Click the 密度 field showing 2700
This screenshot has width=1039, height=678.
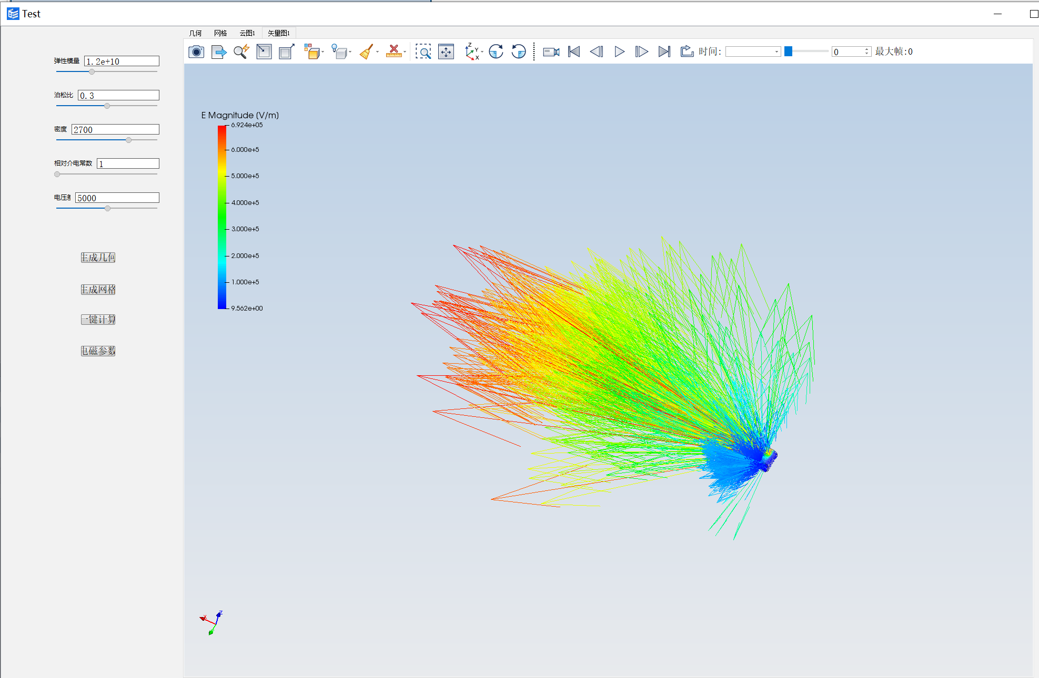116,130
